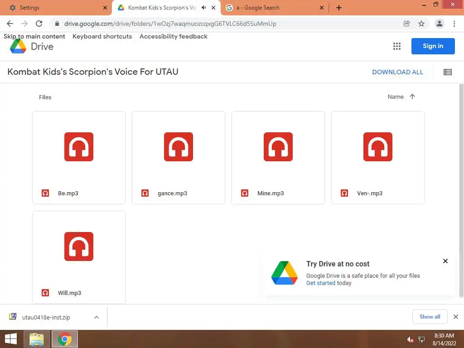Click DOWNLOAD ALL
This screenshot has width=464, height=348.
coord(397,72)
